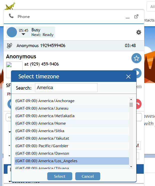
Task: Focus the timezone Search field
Action: (66, 88)
